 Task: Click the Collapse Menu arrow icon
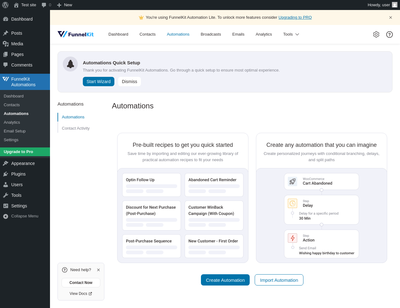coord(6,216)
